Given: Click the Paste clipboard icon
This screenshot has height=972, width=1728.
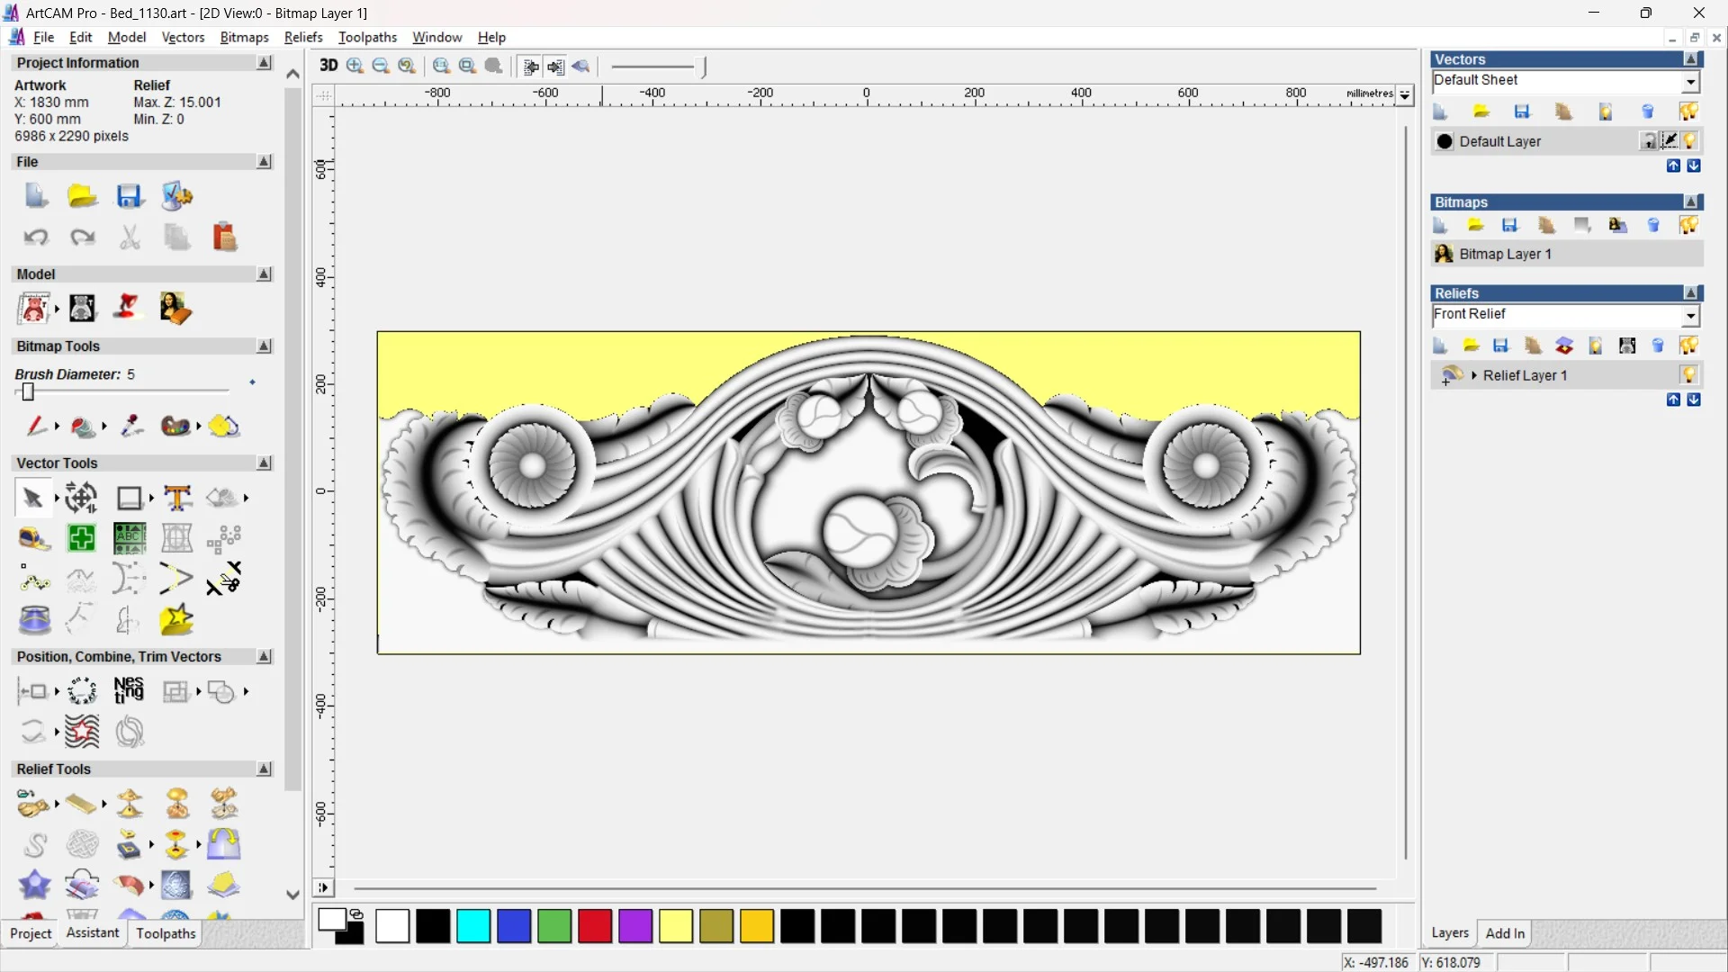Looking at the screenshot, I should coord(224,238).
